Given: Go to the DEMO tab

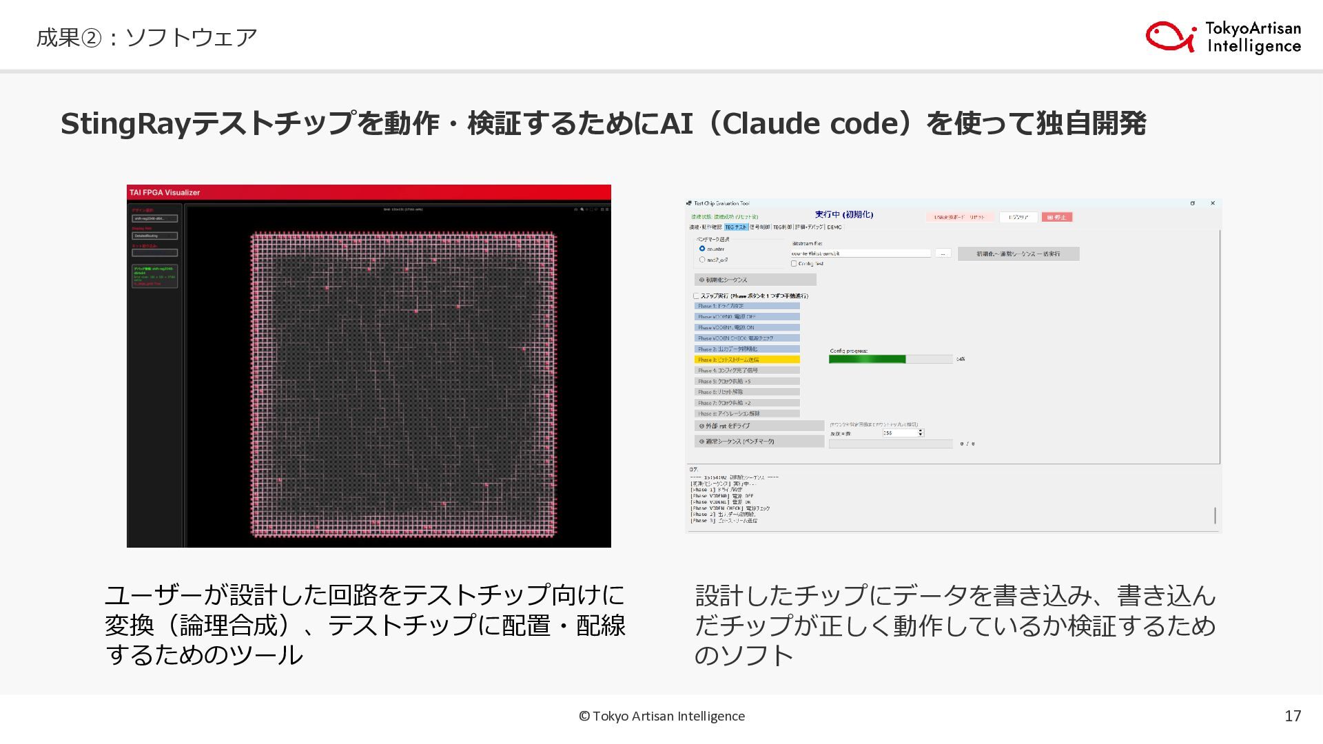Looking at the screenshot, I should click(x=834, y=227).
